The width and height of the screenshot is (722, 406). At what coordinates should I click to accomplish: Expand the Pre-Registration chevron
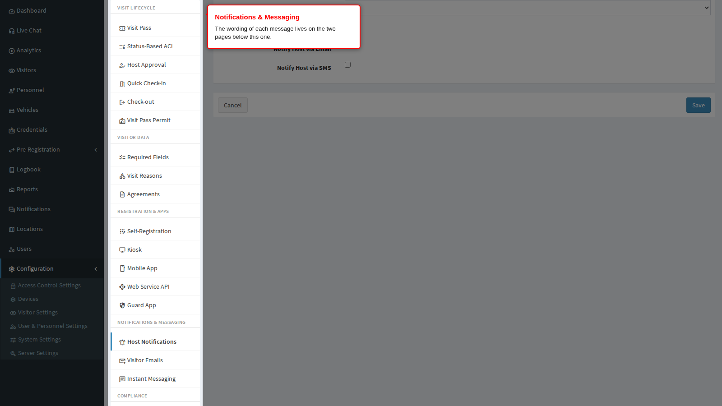tap(96, 150)
